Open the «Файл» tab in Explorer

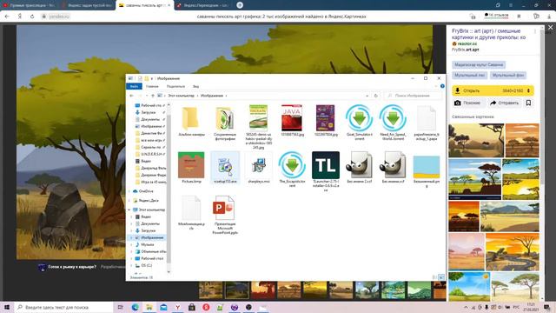(x=134, y=86)
